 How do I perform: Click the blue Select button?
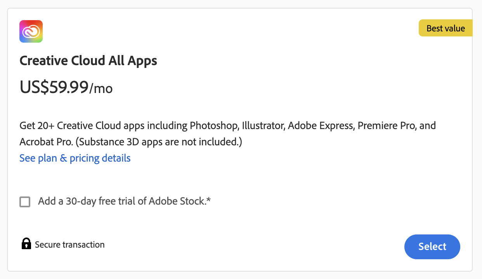pyautogui.click(x=432, y=246)
